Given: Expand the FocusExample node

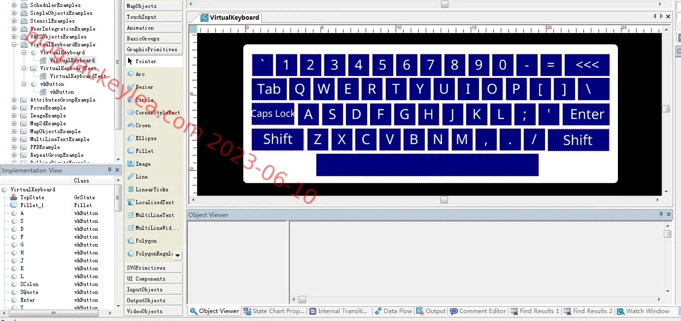Looking at the screenshot, I should point(14,107).
